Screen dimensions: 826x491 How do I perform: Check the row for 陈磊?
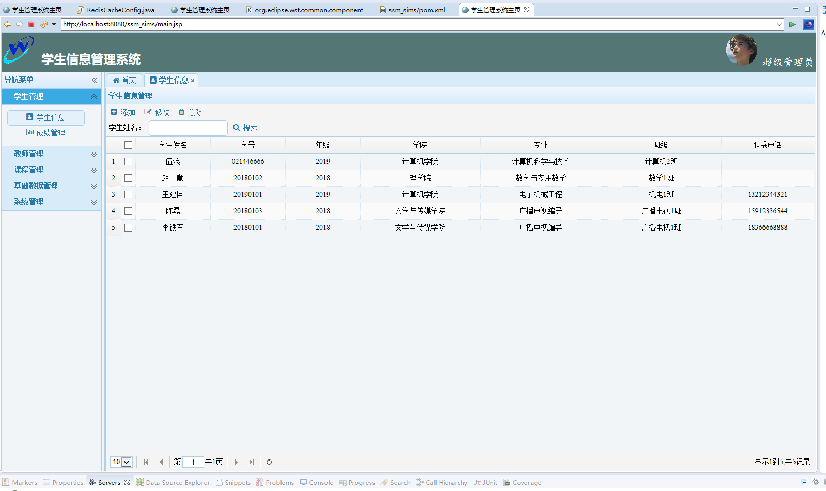point(129,211)
